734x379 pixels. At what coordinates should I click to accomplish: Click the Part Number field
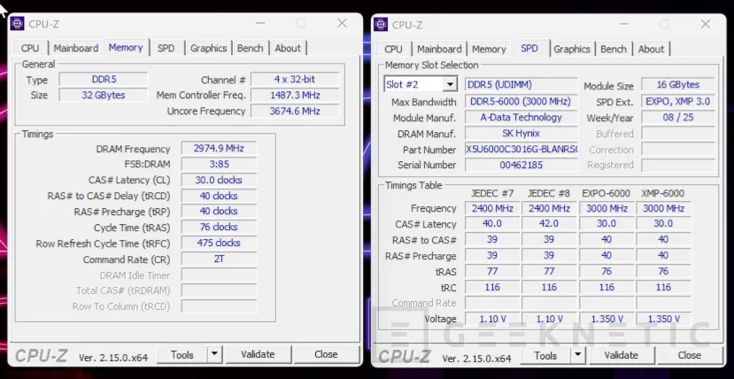[522, 150]
